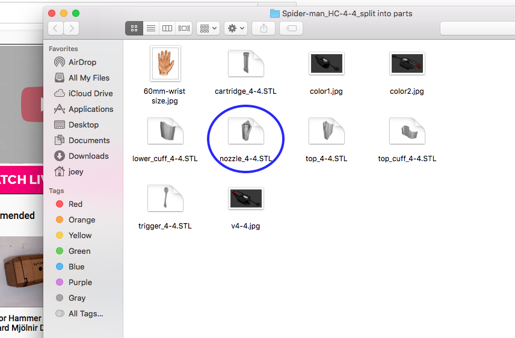This screenshot has width=515, height=338.
Task: Select v4-4.jpg thumbnail
Action: 246,198
